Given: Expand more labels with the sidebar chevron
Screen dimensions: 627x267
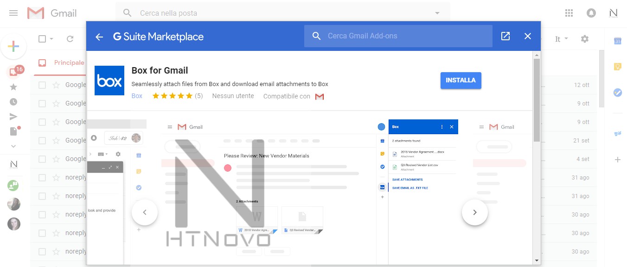Looking at the screenshot, I should pos(14,146).
